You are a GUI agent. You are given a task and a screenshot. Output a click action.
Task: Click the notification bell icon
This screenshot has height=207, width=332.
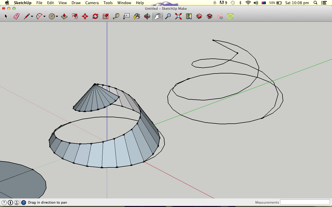click(215, 3)
